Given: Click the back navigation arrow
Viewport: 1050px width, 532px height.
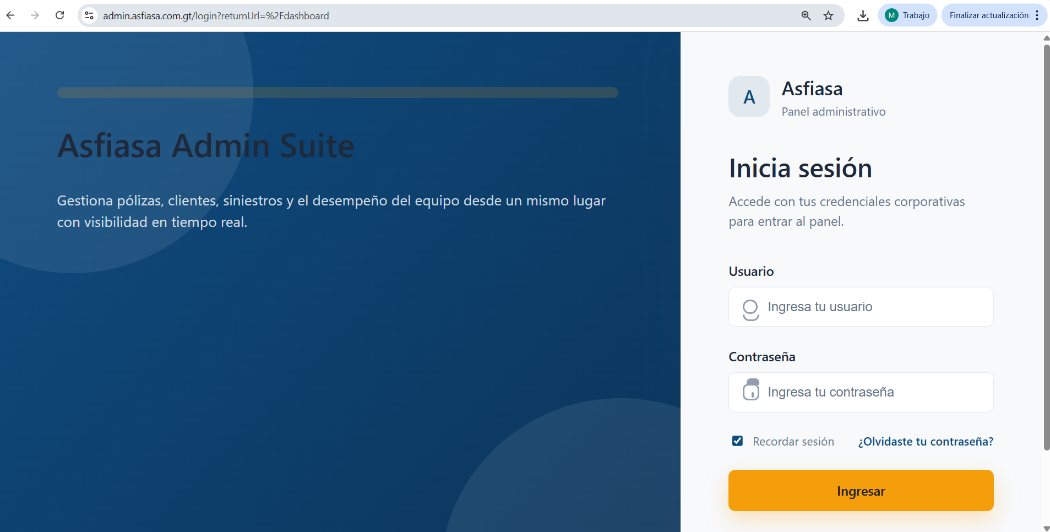Looking at the screenshot, I should point(10,15).
